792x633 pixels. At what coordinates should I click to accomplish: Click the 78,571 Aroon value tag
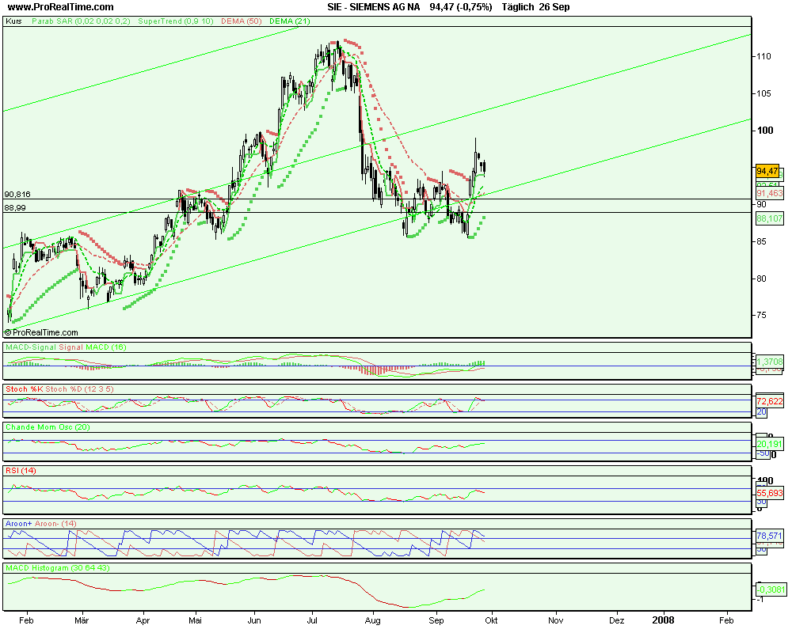[770, 536]
